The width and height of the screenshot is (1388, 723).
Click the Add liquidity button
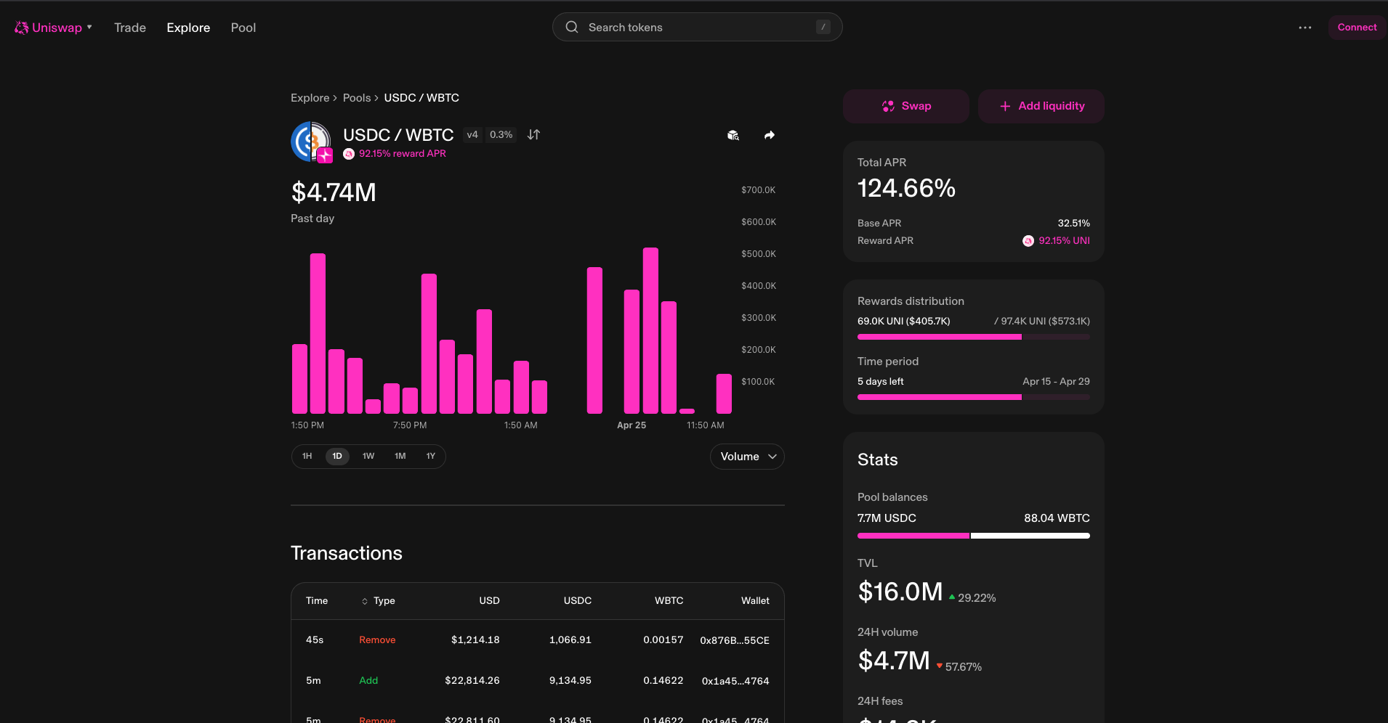tap(1041, 106)
